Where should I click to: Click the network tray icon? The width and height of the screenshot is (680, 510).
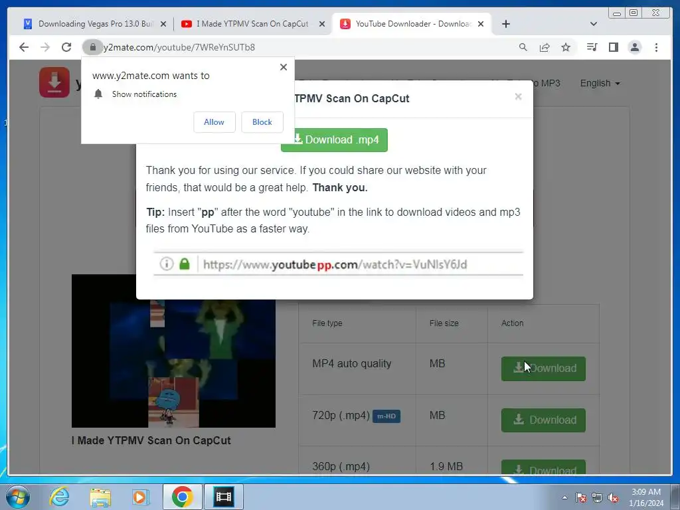pyautogui.click(x=597, y=497)
